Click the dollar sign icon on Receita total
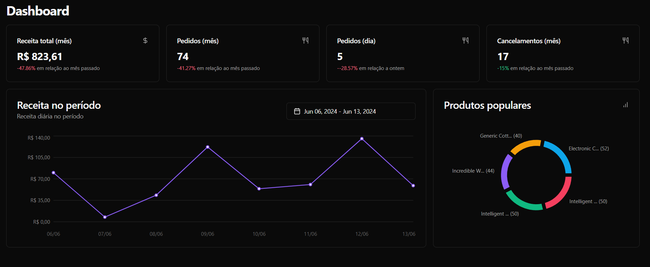The height and width of the screenshot is (267, 650). click(x=145, y=40)
